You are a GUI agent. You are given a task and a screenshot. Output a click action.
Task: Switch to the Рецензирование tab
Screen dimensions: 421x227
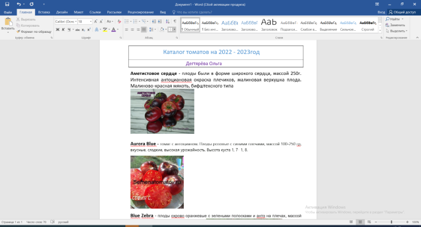point(140,12)
